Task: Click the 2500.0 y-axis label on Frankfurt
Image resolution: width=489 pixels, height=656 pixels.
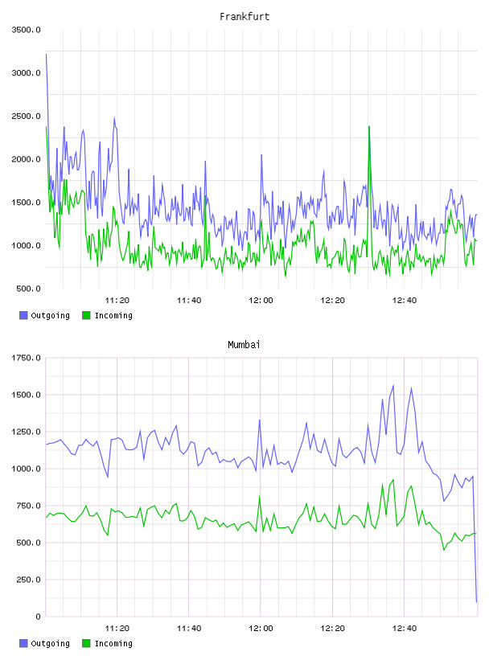Action: pyautogui.click(x=26, y=116)
